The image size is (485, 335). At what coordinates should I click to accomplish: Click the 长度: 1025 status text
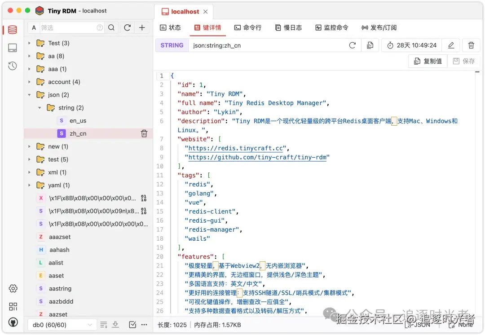(x=172, y=325)
